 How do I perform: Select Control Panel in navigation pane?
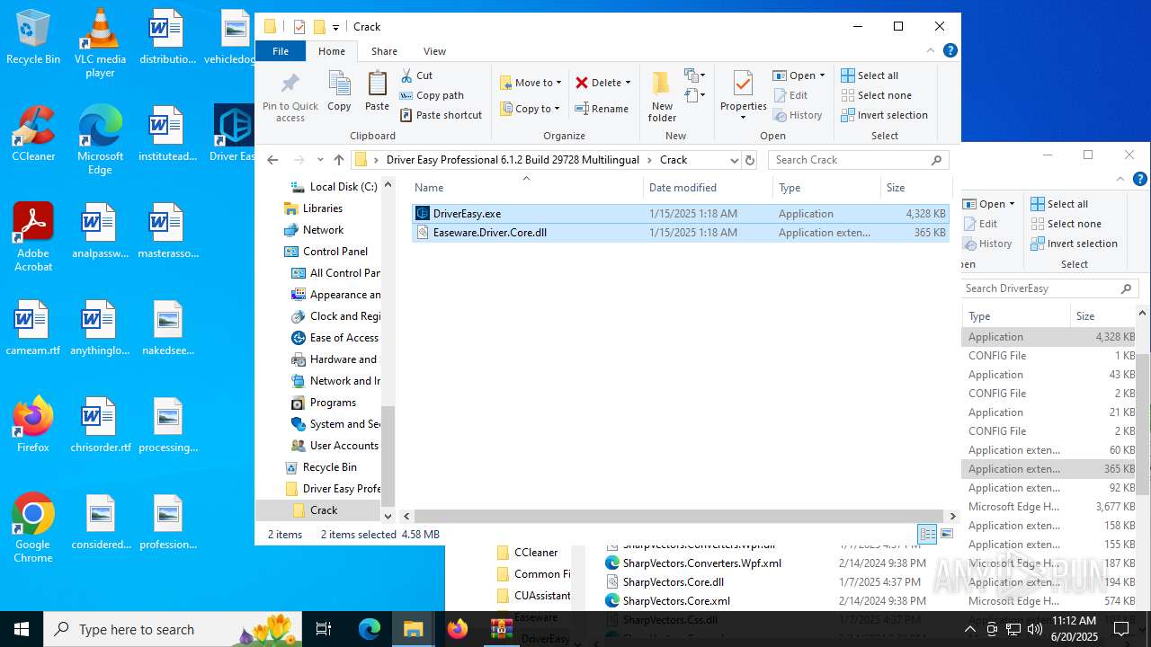[326, 252]
